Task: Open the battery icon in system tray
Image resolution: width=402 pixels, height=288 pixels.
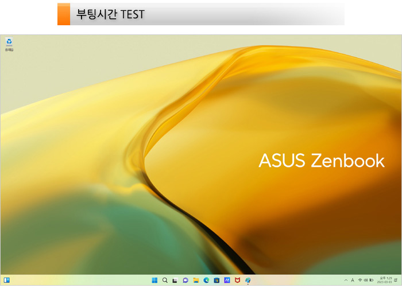Action: 371,280
